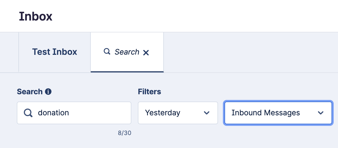Close the Search tab using its X

(x=146, y=53)
